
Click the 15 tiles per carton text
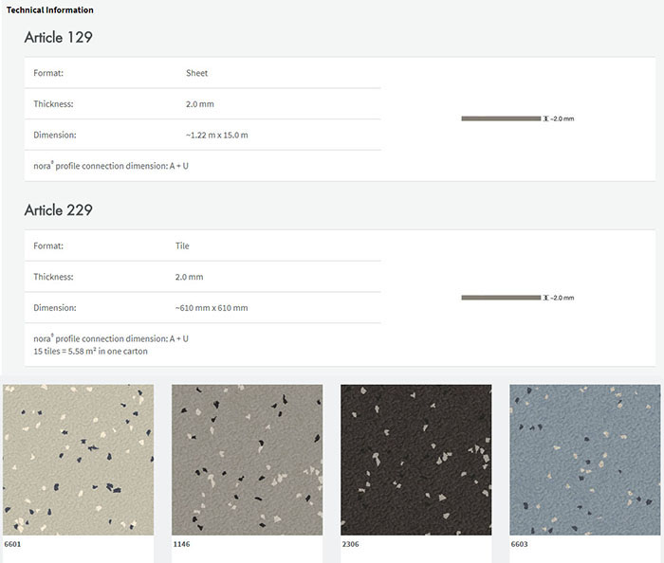[x=90, y=351]
